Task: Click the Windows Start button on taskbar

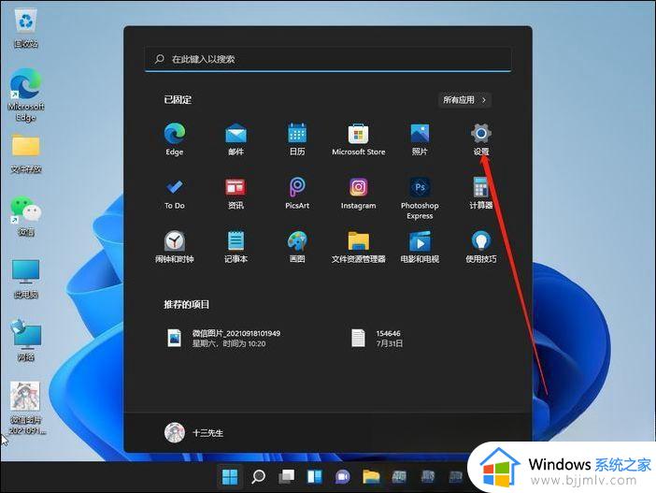Action: 230,476
